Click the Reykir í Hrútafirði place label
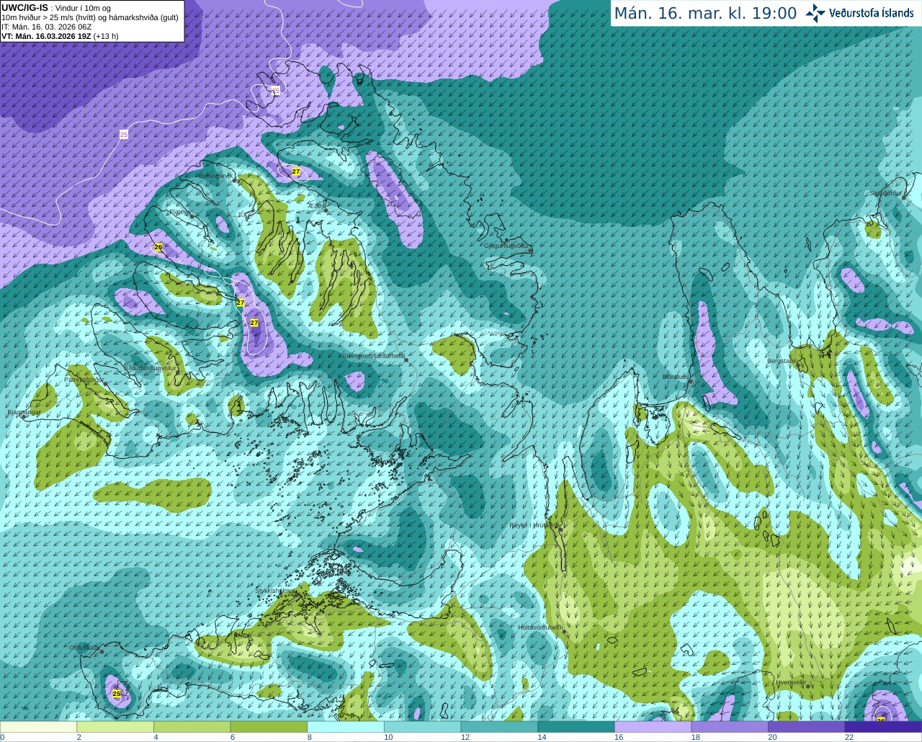Viewport: 922px width, 742px height. [534, 525]
